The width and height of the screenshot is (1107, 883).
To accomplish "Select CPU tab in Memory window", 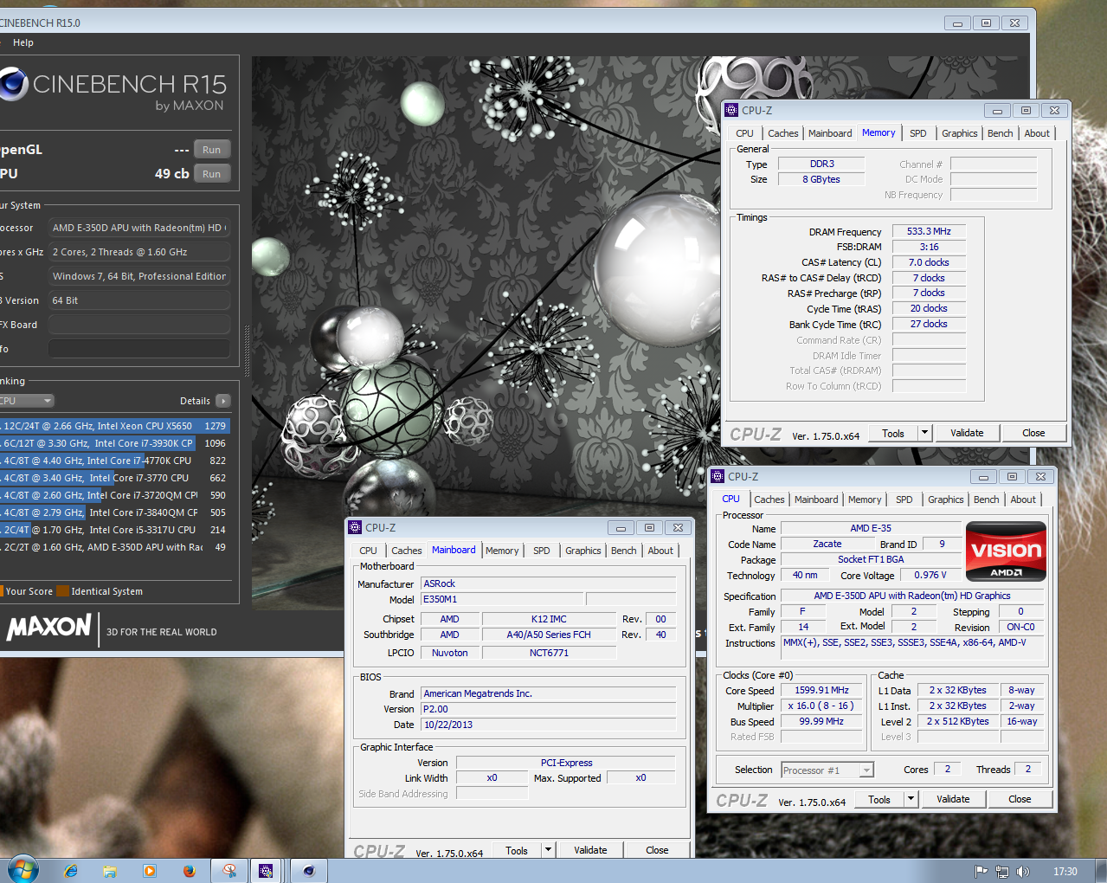I will point(744,133).
